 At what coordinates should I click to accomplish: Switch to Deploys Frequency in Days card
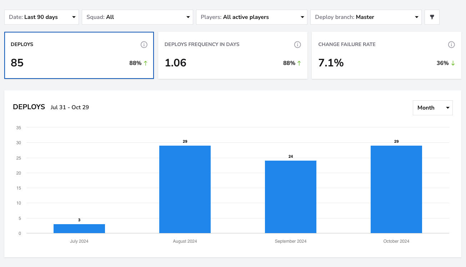click(233, 55)
